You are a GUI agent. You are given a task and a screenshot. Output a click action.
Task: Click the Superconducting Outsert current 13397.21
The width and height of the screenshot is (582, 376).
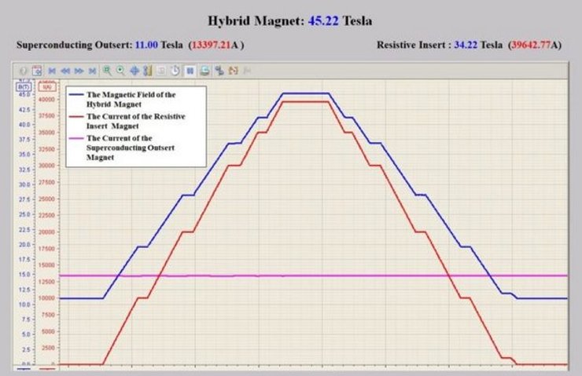pyautogui.click(x=211, y=46)
